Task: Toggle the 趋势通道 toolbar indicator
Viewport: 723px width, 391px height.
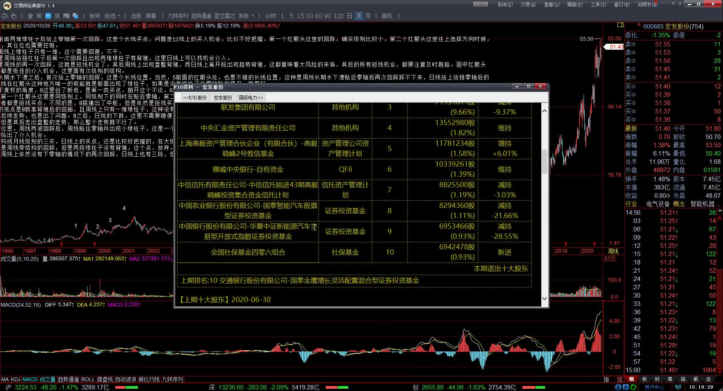Action: click(201, 16)
